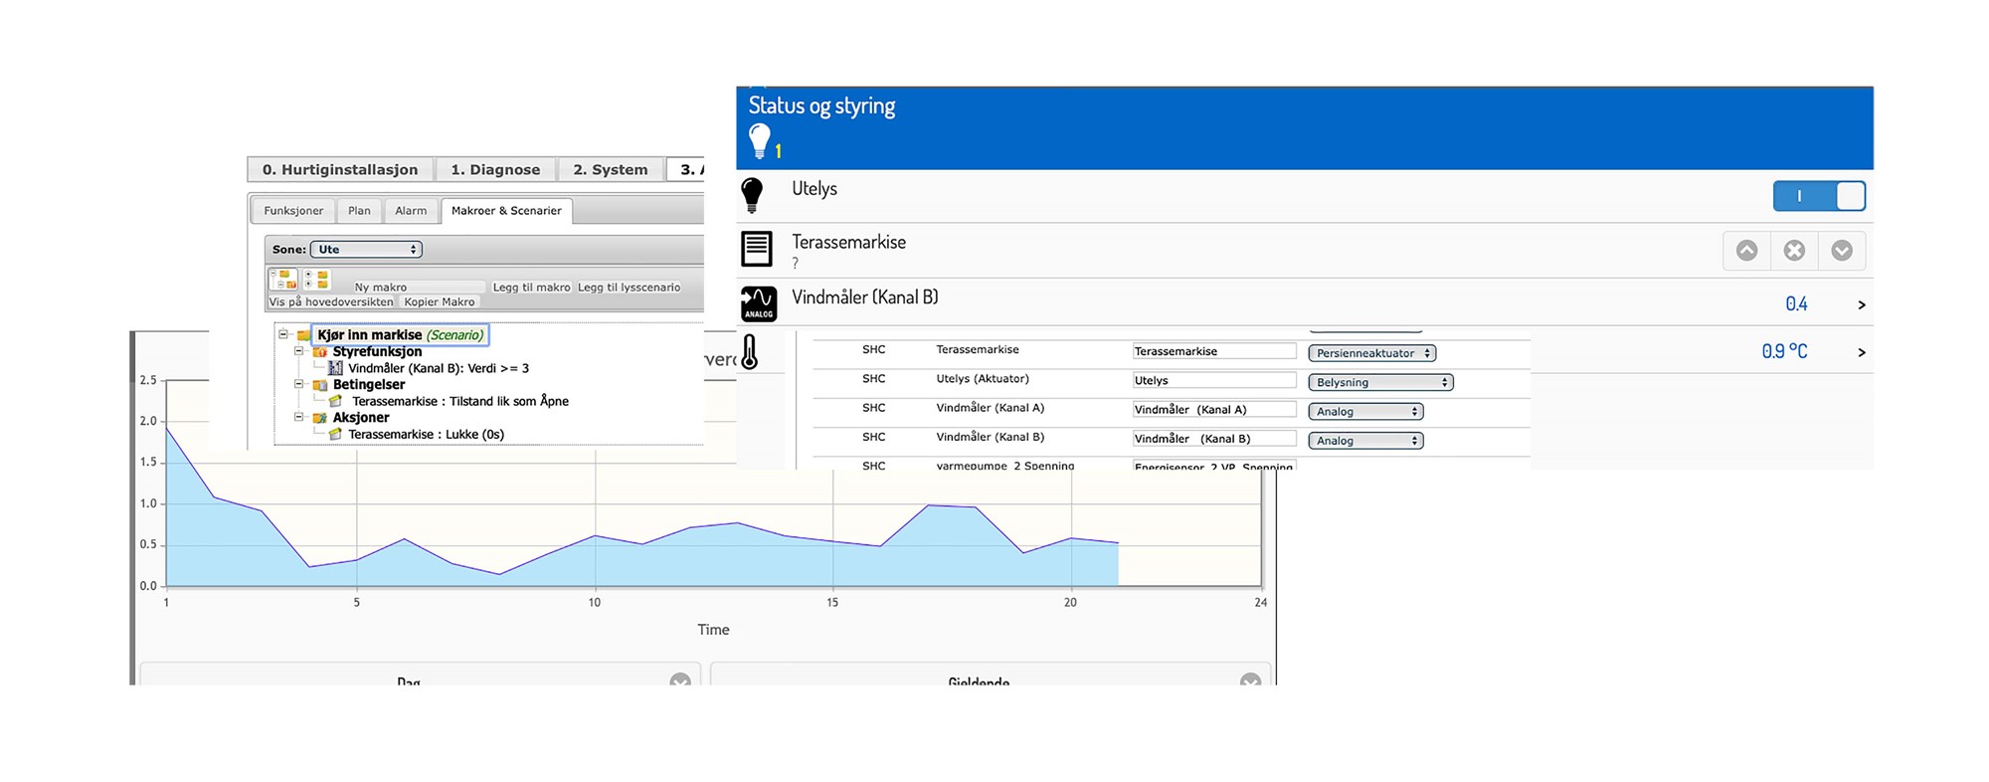This screenshot has width=1989, height=782.
Task: Collapse the Aksjoner tree node
Action: click(298, 417)
